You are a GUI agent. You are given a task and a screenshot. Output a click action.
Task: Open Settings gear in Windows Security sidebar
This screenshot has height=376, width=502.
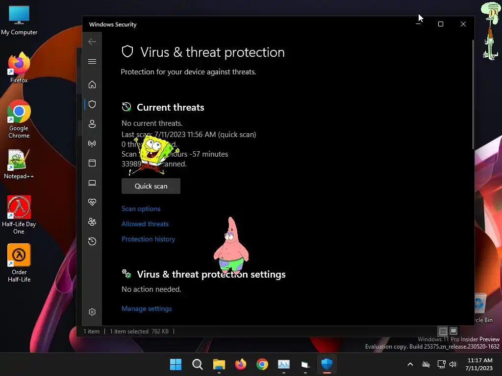pos(92,312)
